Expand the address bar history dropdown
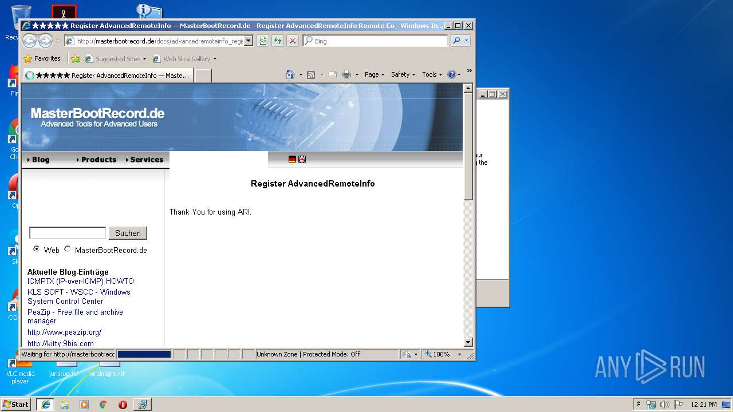Image resolution: width=733 pixels, height=412 pixels. [249, 41]
